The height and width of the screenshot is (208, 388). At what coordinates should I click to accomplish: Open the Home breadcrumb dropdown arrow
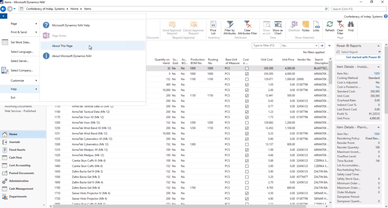point(81,9)
